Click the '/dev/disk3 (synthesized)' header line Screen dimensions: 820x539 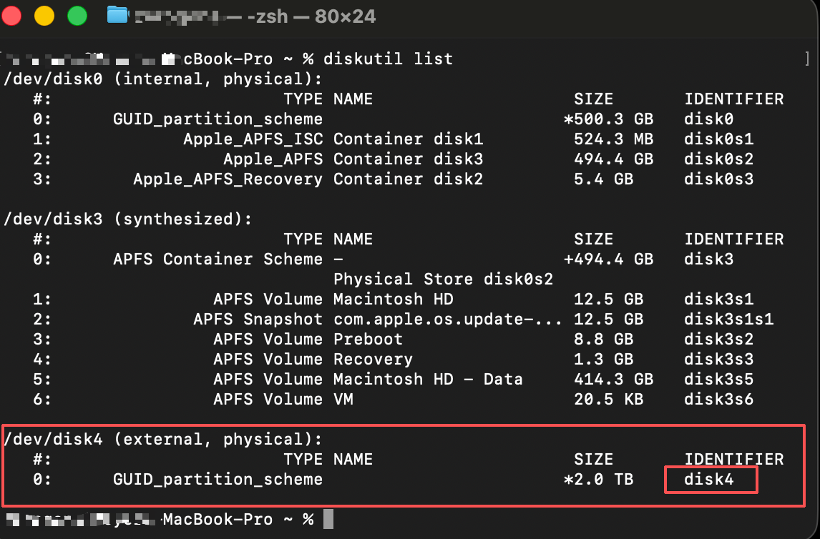click(128, 219)
